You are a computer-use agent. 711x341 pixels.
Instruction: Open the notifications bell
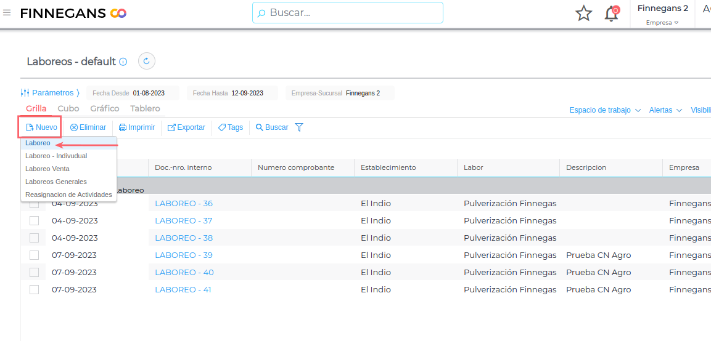click(612, 13)
